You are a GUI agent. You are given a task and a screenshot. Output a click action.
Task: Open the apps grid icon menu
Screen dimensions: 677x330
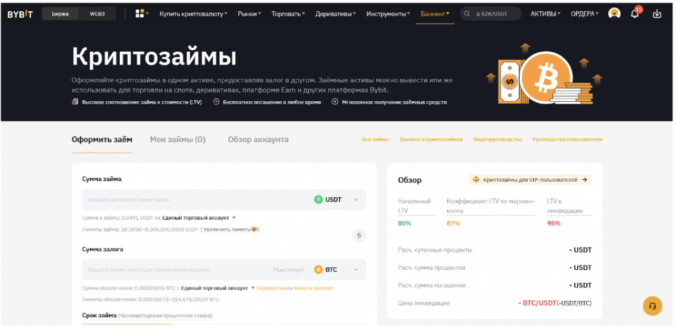pyautogui.click(x=140, y=14)
